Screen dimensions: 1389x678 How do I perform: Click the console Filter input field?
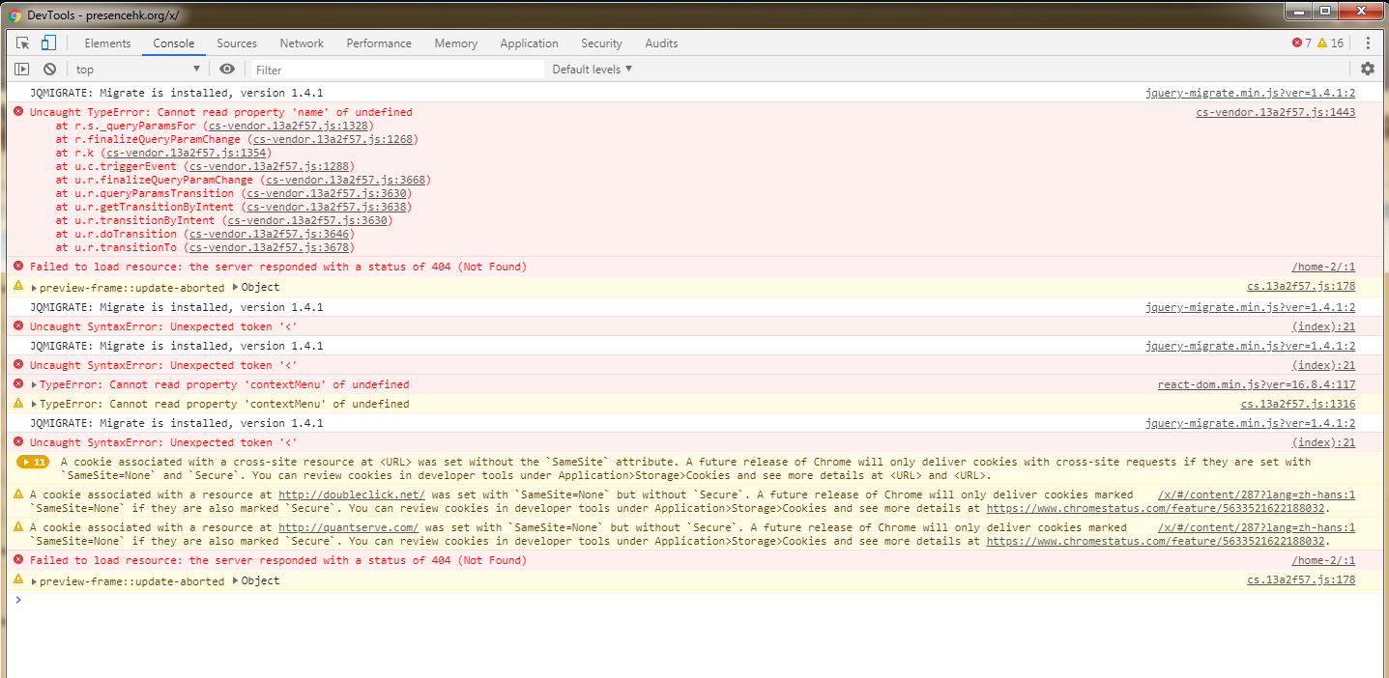[x=398, y=70]
